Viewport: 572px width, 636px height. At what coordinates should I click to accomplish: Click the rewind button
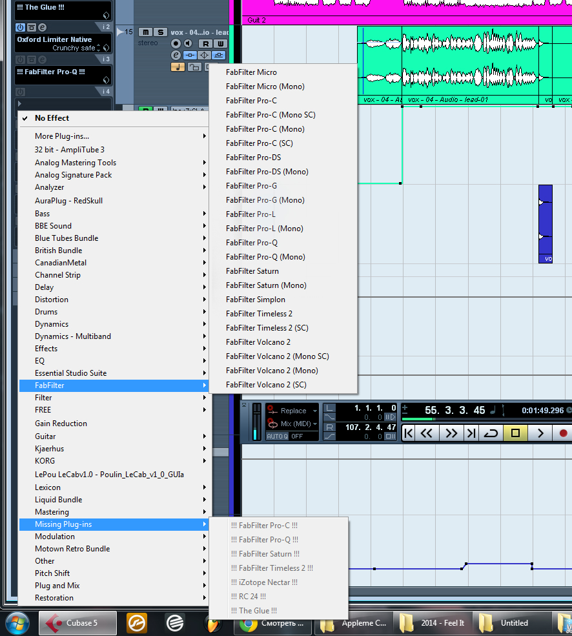pyautogui.click(x=426, y=434)
